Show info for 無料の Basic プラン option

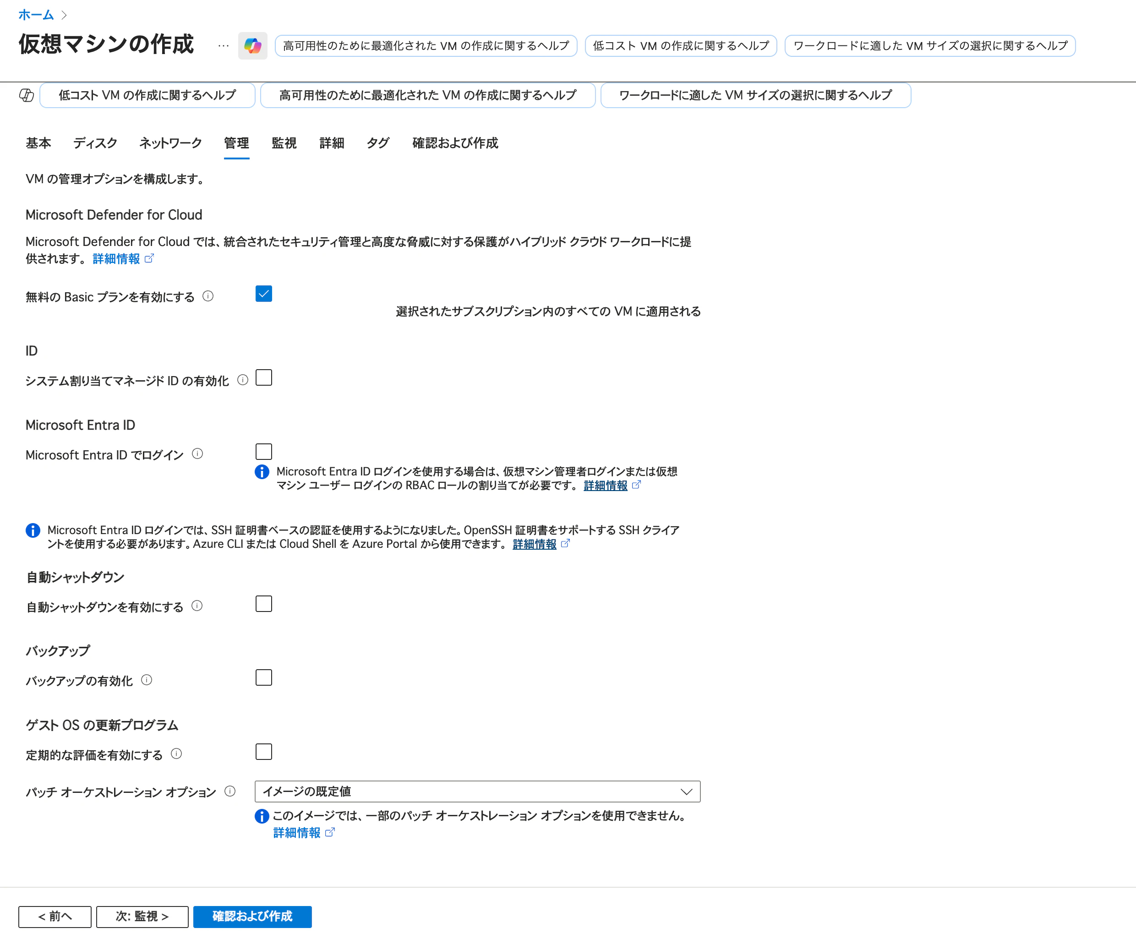click(x=208, y=296)
